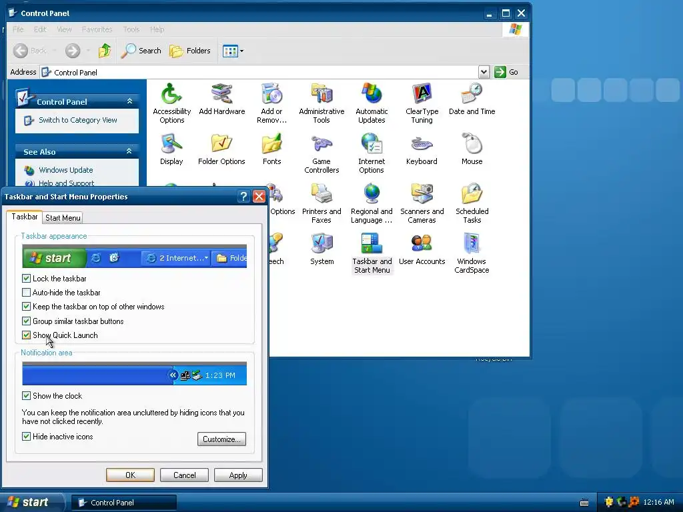683x512 pixels.
Task: Open the Edit menu
Action: point(40,29)
